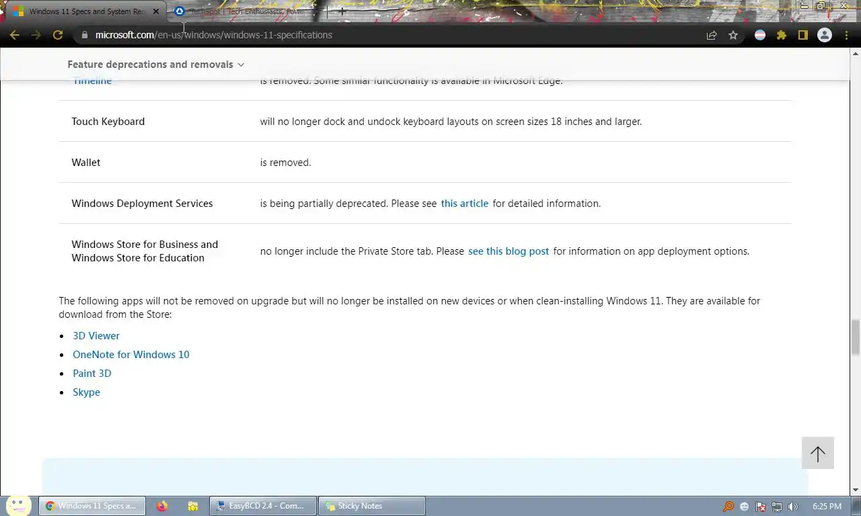Click the 'Touch Keyboard' row label

pyautogui.click(x=108, y=122)
